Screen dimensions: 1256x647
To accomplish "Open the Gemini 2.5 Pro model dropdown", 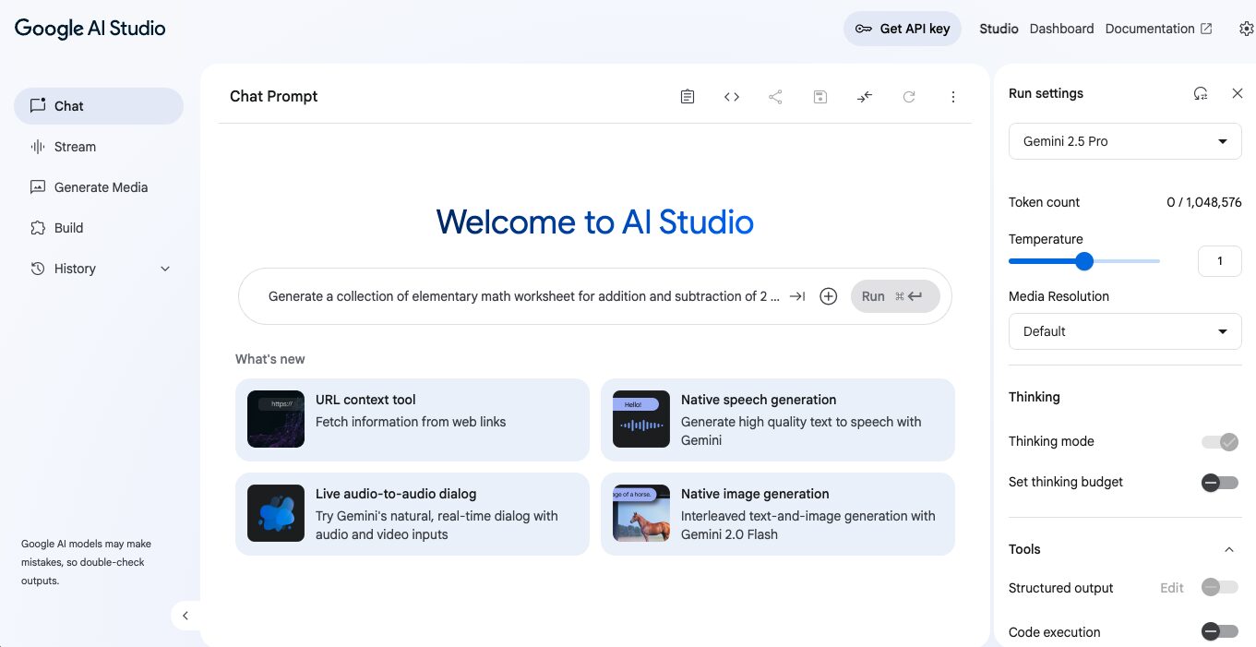I will pyautogui.click(x=1125, y=142).
